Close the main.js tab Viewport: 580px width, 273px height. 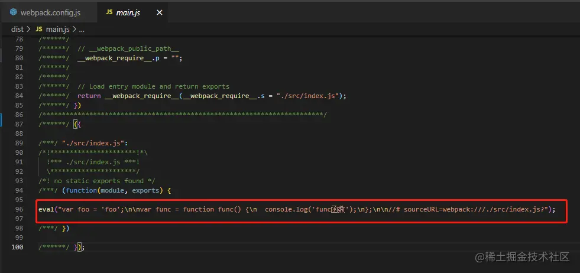[x=160, y=12]
